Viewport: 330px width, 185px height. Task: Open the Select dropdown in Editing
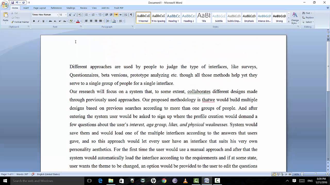tap(308, 22)
